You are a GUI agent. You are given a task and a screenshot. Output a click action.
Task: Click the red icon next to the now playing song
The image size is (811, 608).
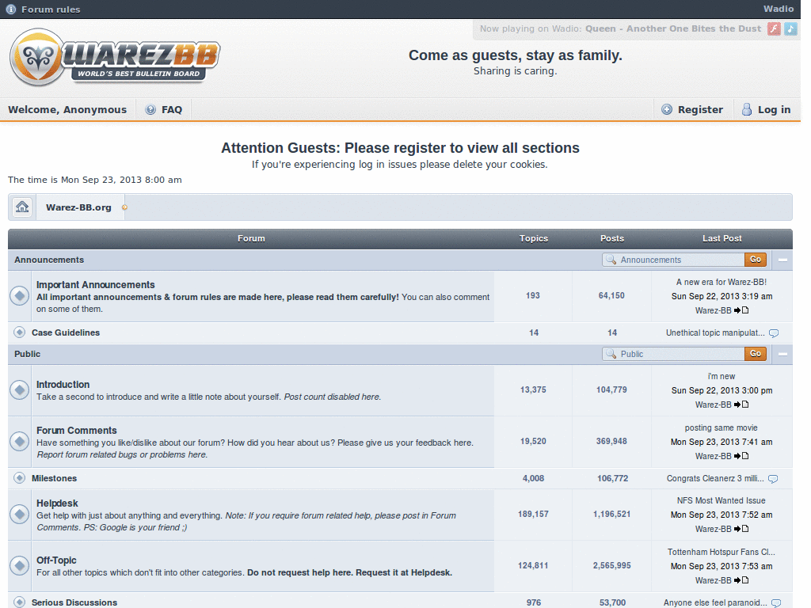pos(774,28)
